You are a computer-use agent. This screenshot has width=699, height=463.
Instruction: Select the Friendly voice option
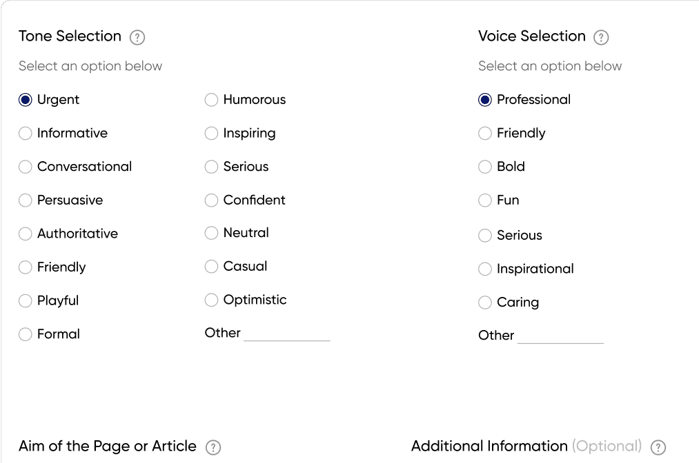pos(485,134)
